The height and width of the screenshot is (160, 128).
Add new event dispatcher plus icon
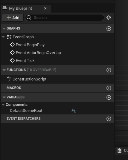coord(109,119)
